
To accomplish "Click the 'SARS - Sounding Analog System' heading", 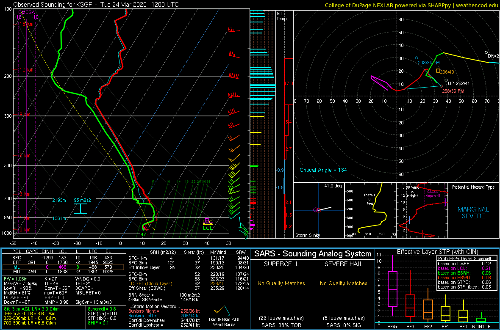I will coord(313,254).
